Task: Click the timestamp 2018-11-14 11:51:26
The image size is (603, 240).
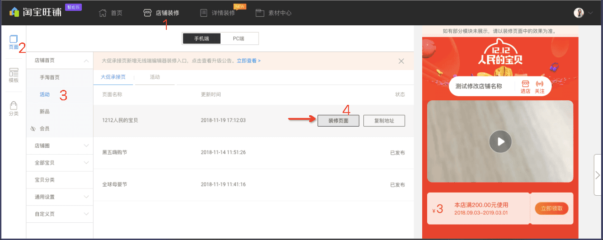Action: 223,153
